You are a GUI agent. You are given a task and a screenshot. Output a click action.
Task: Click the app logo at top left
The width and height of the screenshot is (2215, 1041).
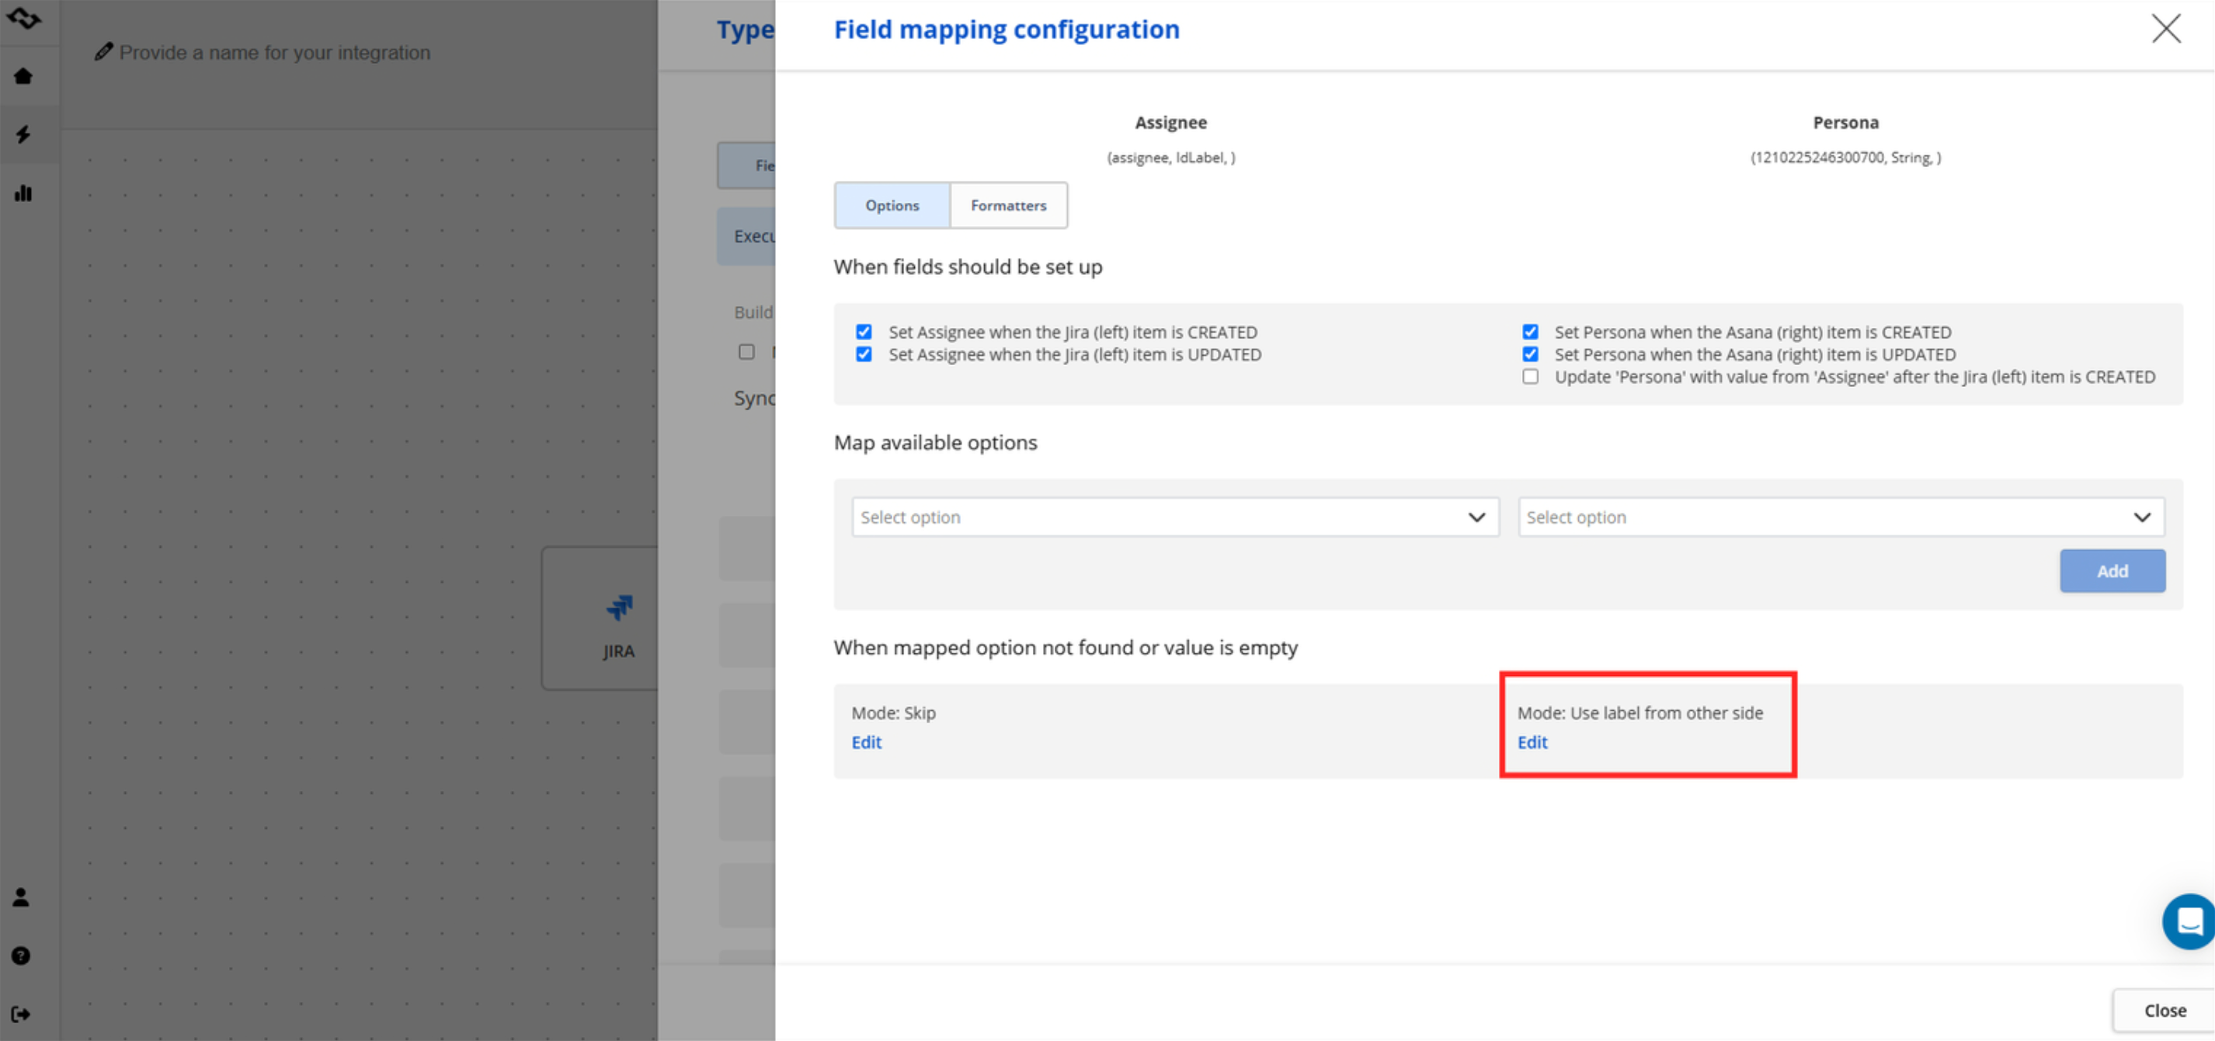(24, 18)
